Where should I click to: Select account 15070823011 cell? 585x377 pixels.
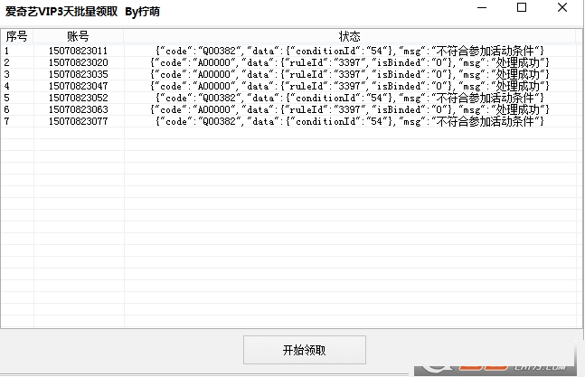(x=78, y=51)
